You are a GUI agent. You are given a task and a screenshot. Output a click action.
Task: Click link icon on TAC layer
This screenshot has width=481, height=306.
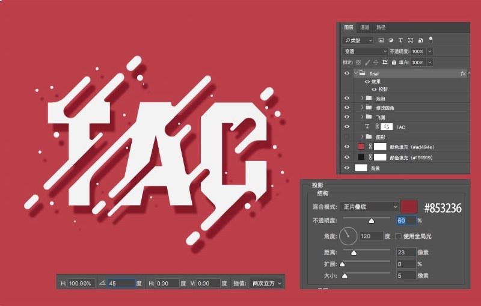point(377,126)
